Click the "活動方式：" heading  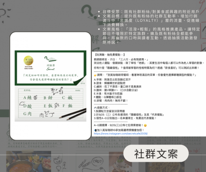(102, 108)
